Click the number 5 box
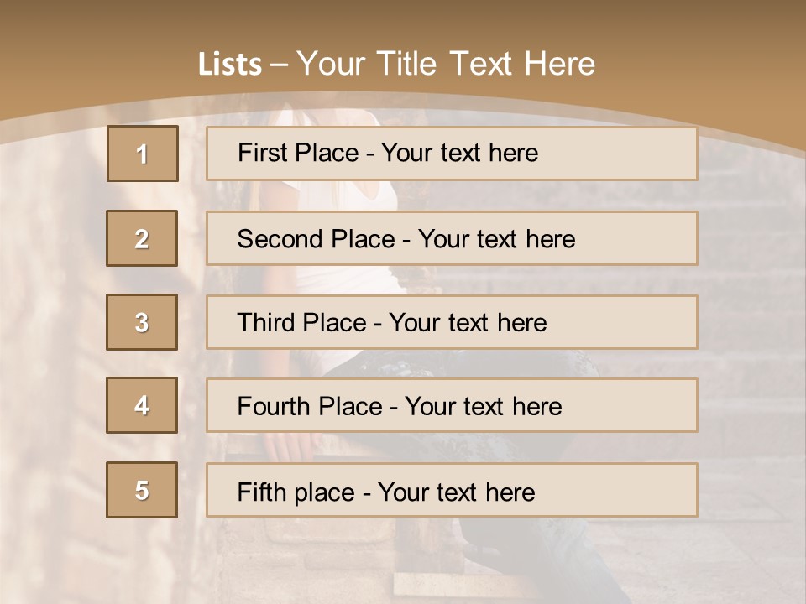806x604 pixels. [142, 489]
